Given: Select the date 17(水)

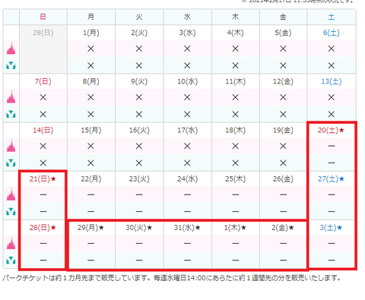Looking at the screenshot, I should point(187,130).
